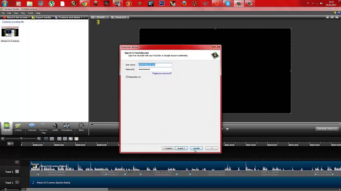The image size is (341, 191).
Task: Open Google Chrome from the taskbar
Action: (84, 4)
